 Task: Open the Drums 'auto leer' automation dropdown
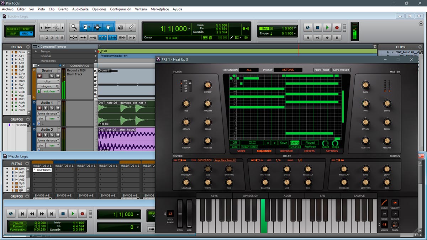pos(51,91)
